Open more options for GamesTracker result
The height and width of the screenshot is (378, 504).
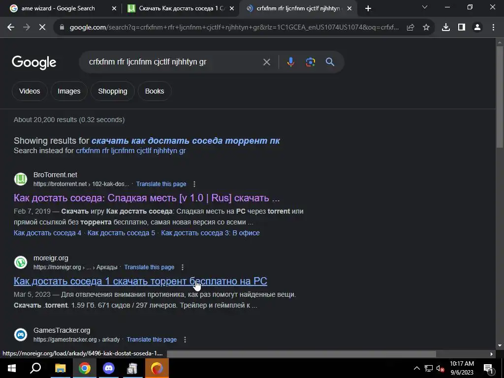pos(185,340)
